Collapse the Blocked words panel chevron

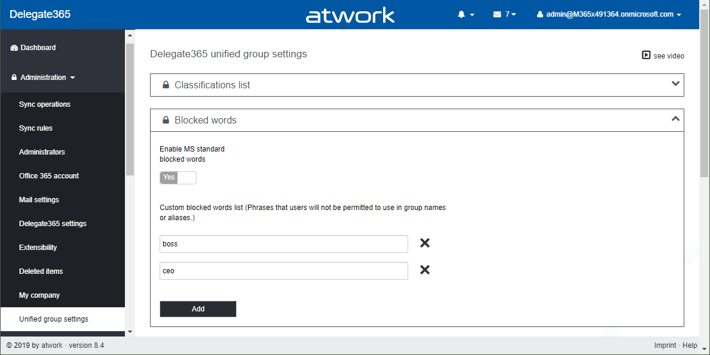coord(675,119)
